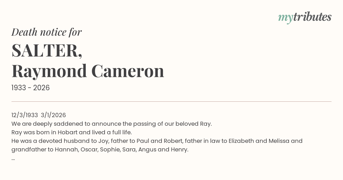
Task: Click the word Hobart in the notice
Action: click(x=67, y=132)
